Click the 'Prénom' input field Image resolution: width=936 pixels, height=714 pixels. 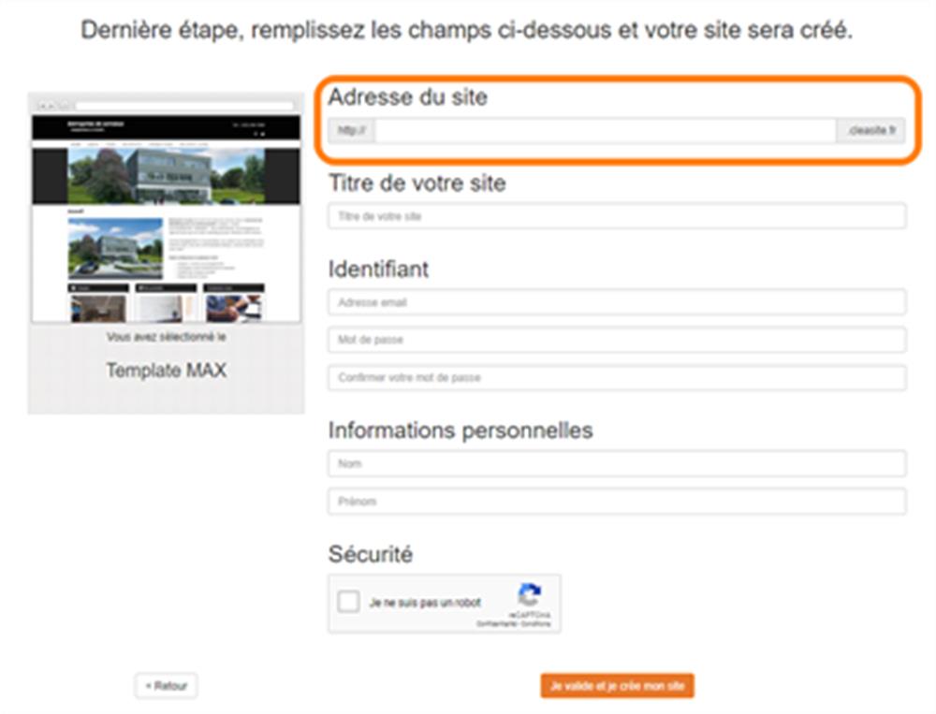(617, 501)
